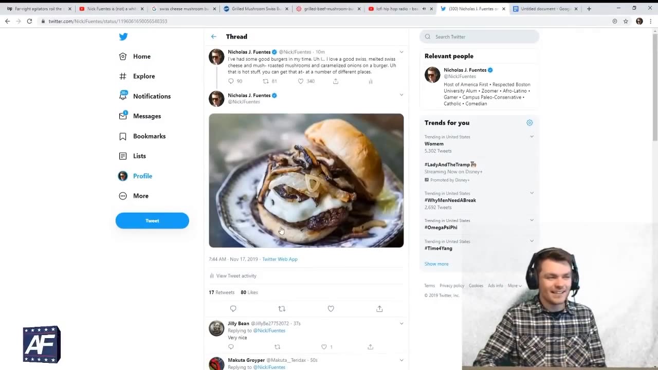Open dropdown on Makuta Groyper's reply
Image resolution: width=658 pixels, height=370 pixels.
point(401,360)
